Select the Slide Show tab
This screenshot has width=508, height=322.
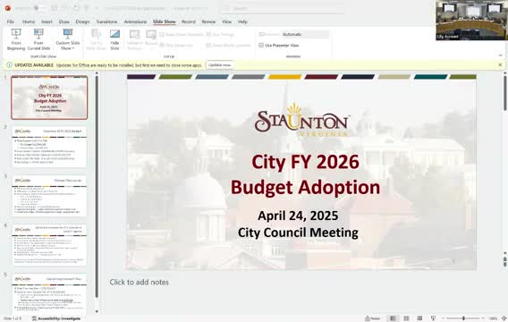[x=165, y=21]
